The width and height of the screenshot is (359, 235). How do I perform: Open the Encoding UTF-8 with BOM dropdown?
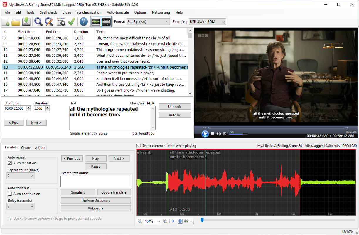point(207,22)
